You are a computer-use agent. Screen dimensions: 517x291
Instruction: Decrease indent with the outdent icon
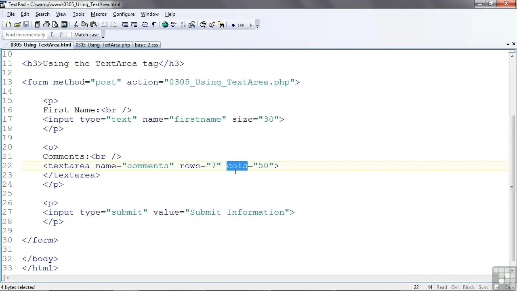(125, 25)
